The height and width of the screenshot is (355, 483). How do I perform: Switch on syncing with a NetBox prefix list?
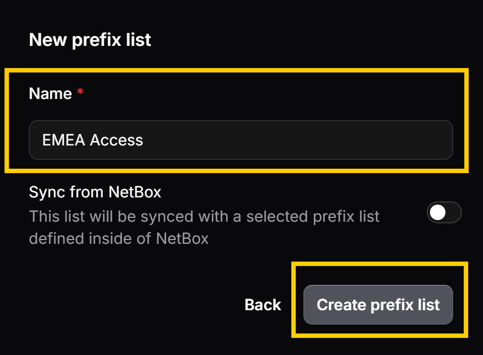(x=444, y=213)
